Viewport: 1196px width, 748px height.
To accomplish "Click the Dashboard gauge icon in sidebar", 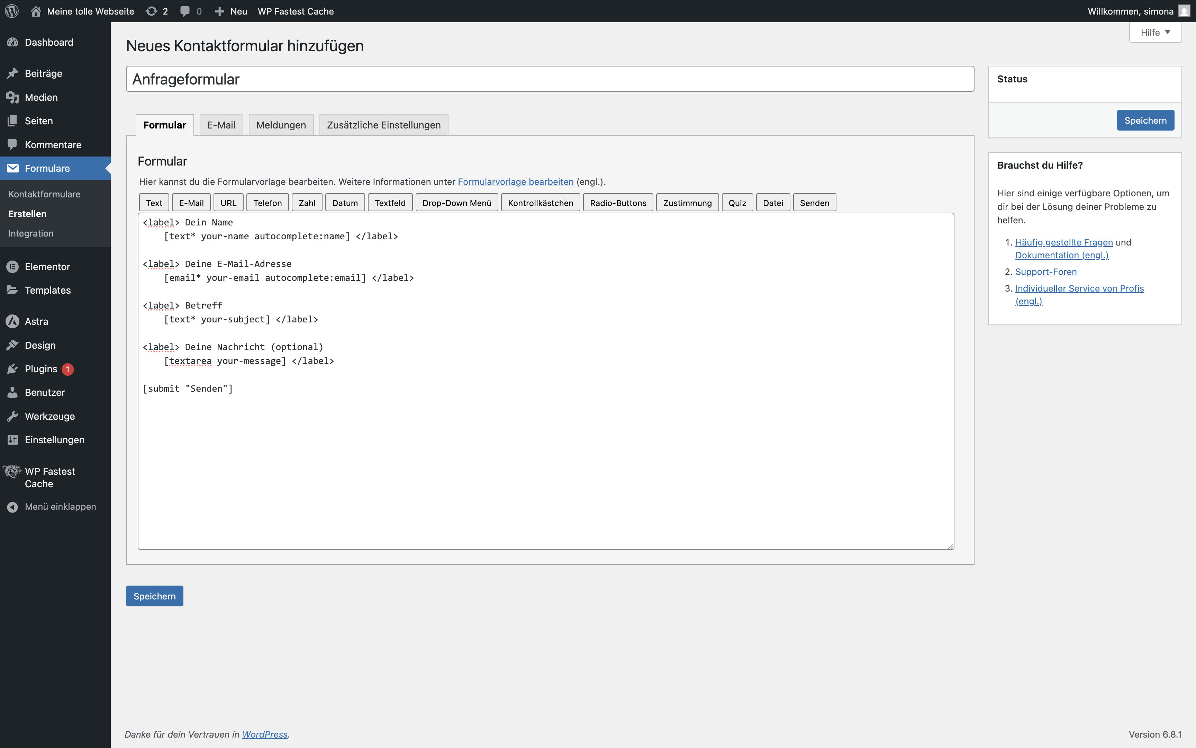I will tap(12, 43).
